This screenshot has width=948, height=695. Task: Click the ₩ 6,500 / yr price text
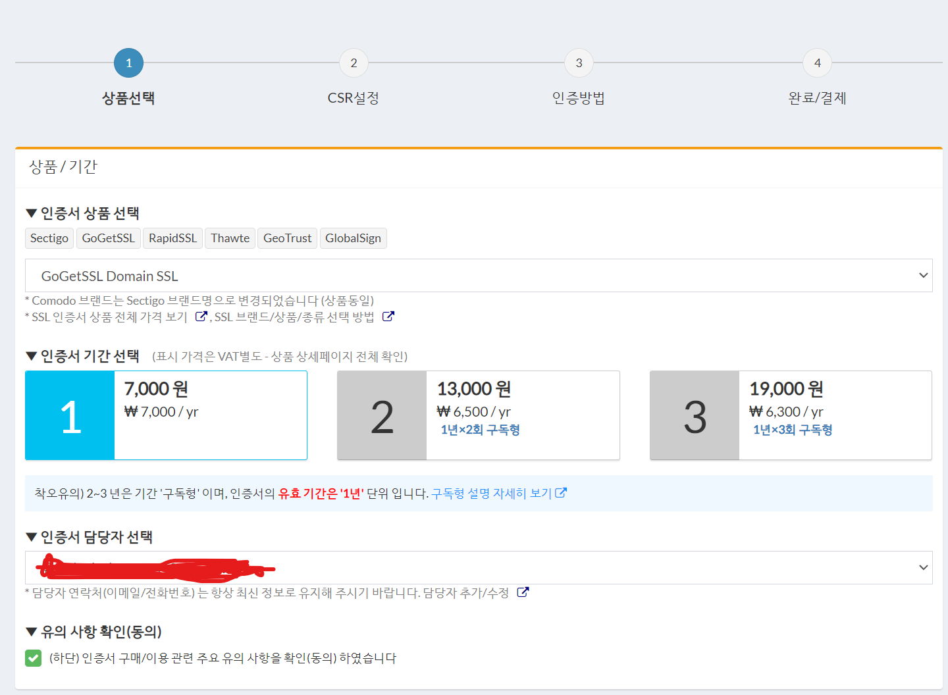[x=474, y=412]
